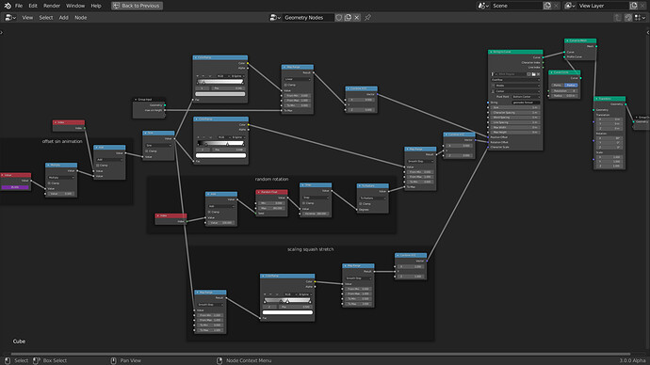650x365 pixels.
Task: Click the 'offset sin animation' frame label
Action: [62, 141]
